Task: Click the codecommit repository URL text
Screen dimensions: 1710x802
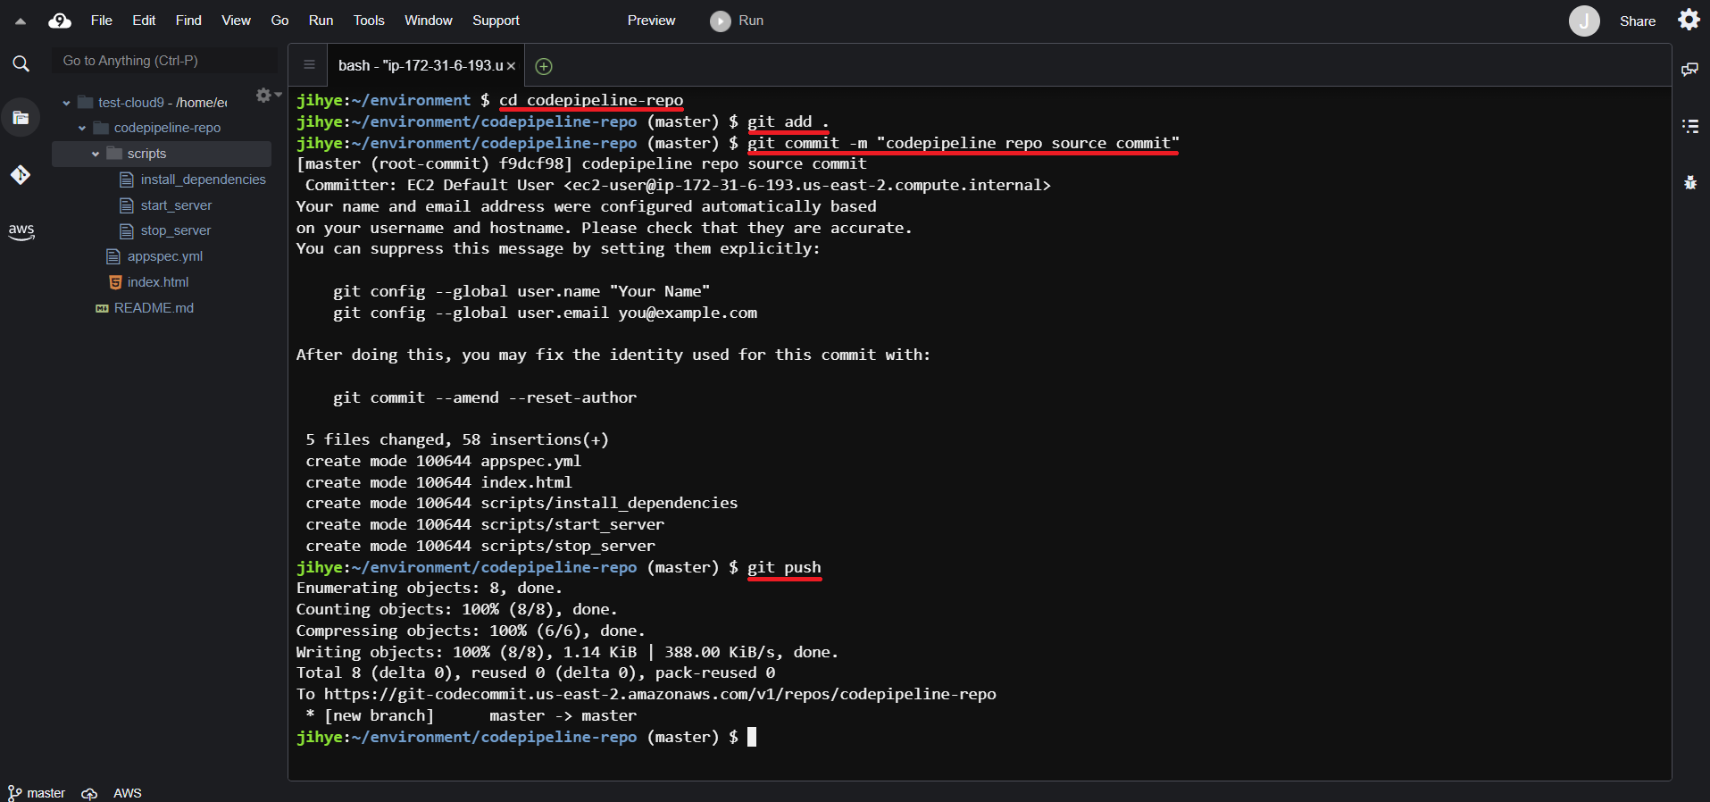Action: pos(660,694)
